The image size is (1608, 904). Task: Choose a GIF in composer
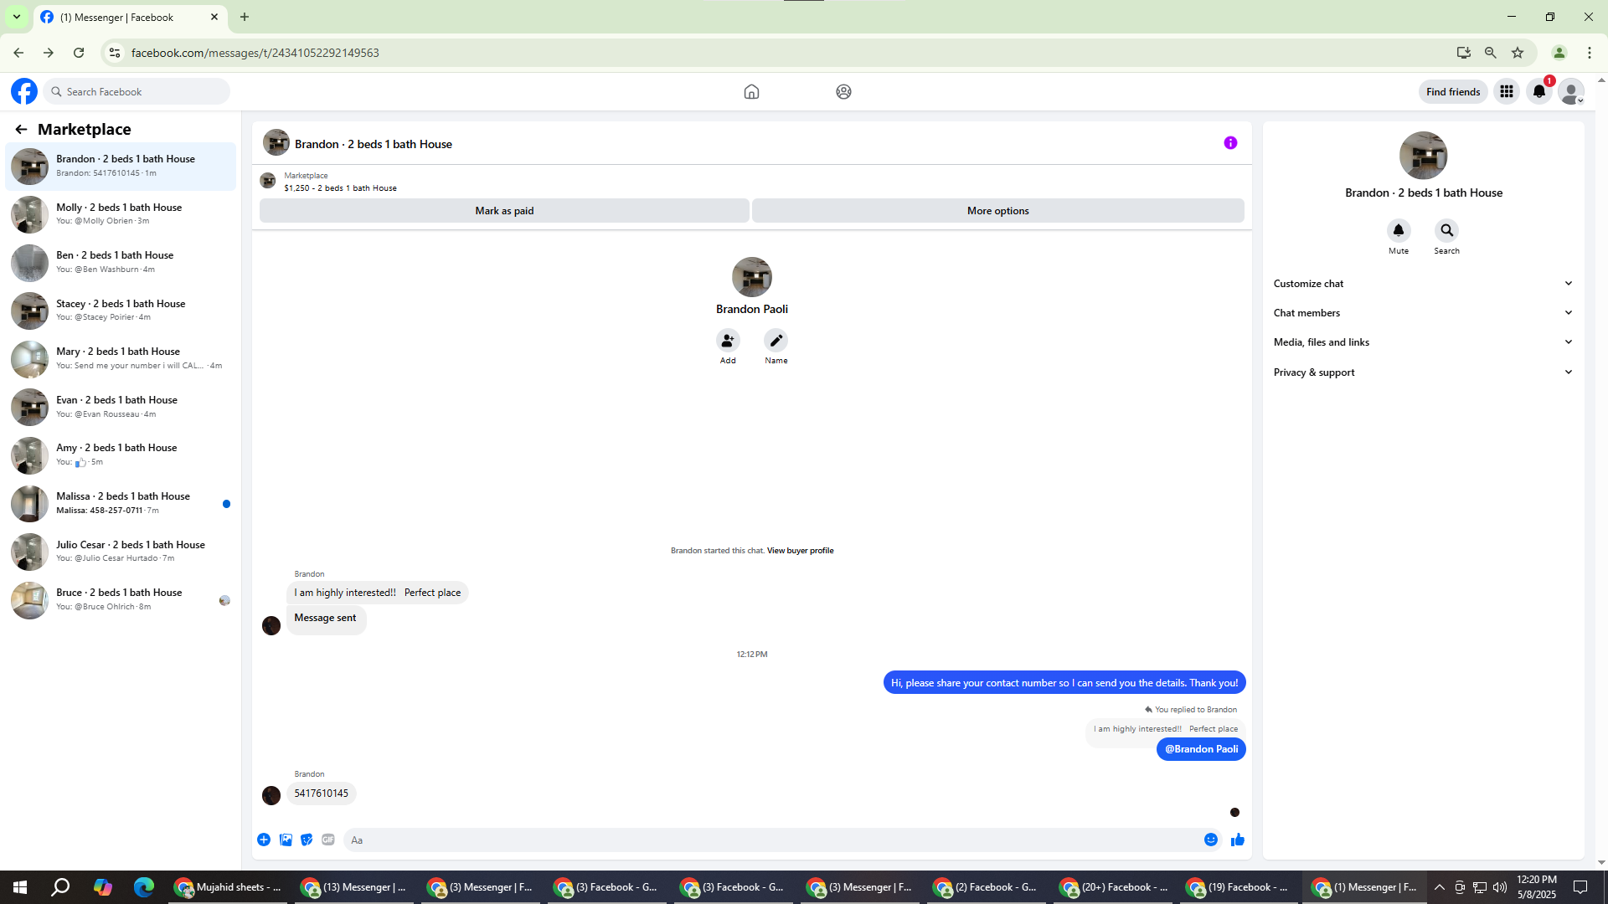click(328, 840)
